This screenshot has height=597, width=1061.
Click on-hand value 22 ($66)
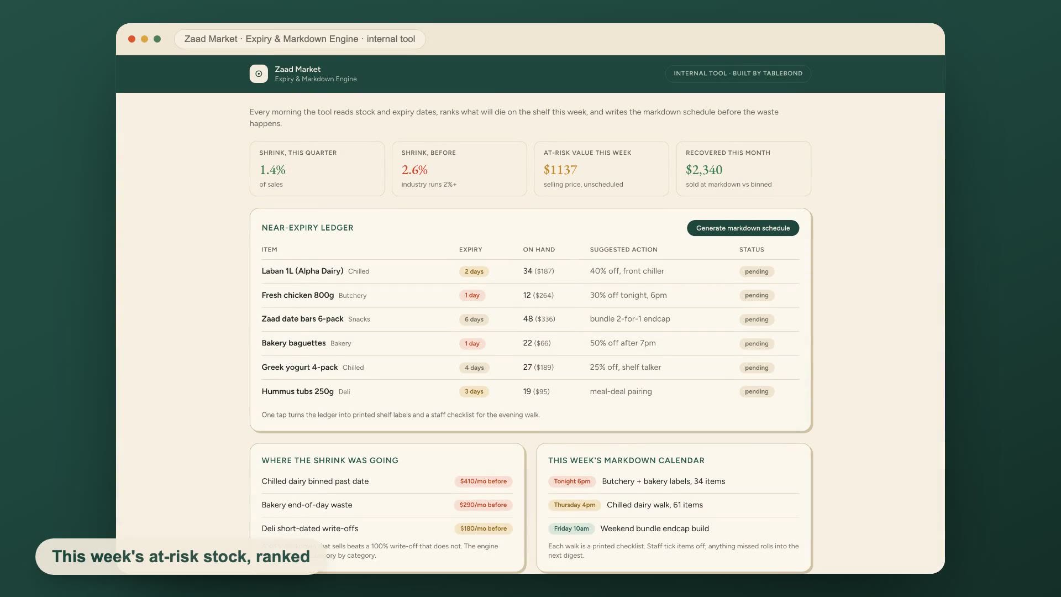click(537, 343)
